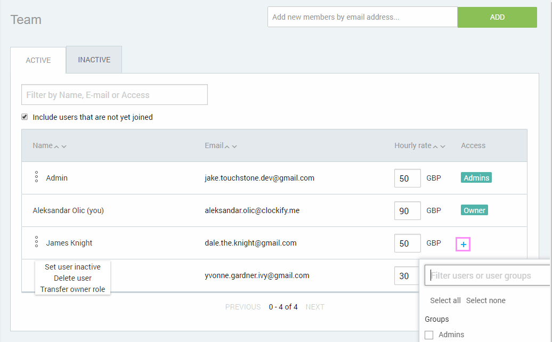Screen dimensions: 552x342
Task: Click the Name column header
Action: coord(43,145)
